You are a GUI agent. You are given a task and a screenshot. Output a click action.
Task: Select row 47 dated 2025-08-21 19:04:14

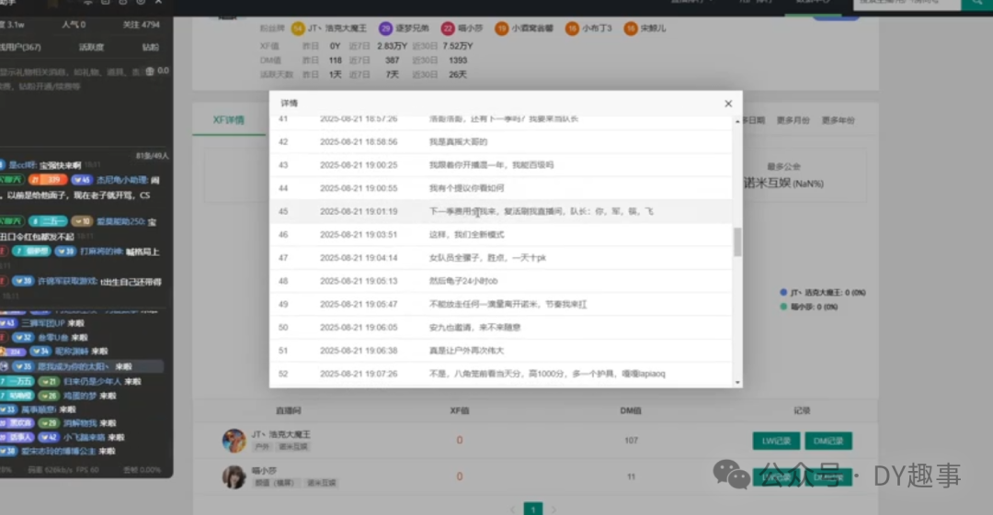click(500, 257)
